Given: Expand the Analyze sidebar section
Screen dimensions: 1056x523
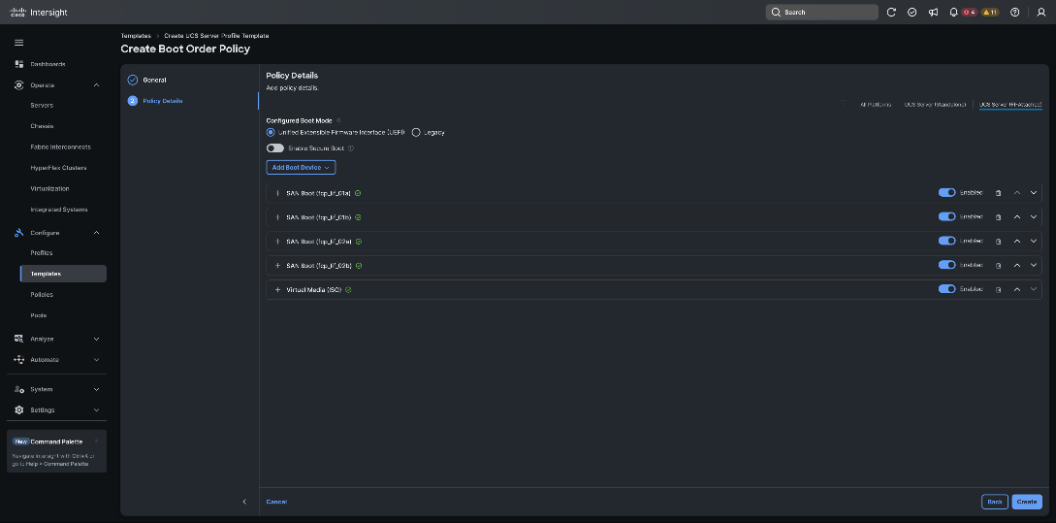Looking at the screenshot, I should click(96, 339).
